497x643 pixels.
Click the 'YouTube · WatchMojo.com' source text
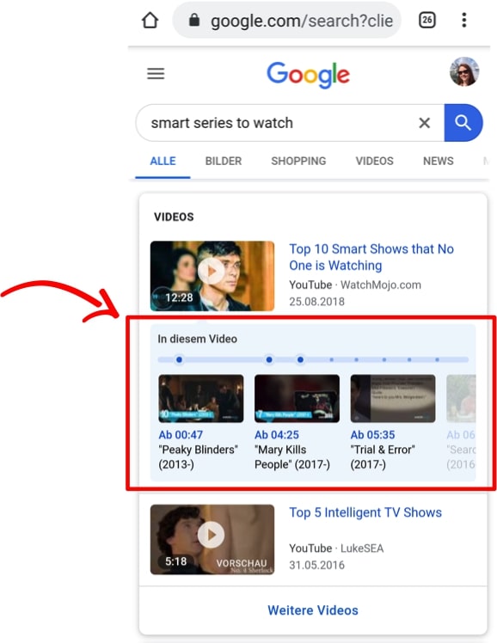[x=355, y=285]
